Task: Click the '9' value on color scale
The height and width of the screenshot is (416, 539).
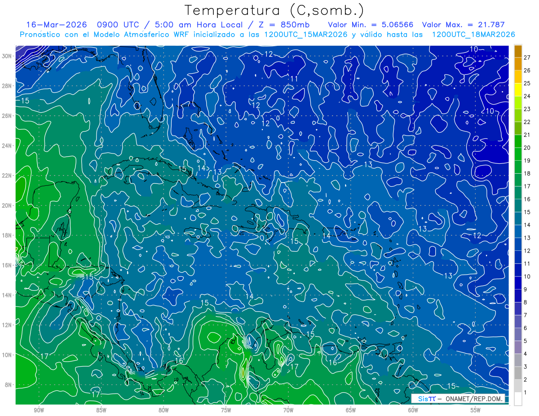Action: 526,289
